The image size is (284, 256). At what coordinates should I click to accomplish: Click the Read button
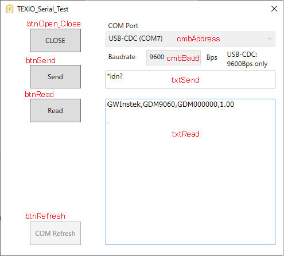(55, 110)
